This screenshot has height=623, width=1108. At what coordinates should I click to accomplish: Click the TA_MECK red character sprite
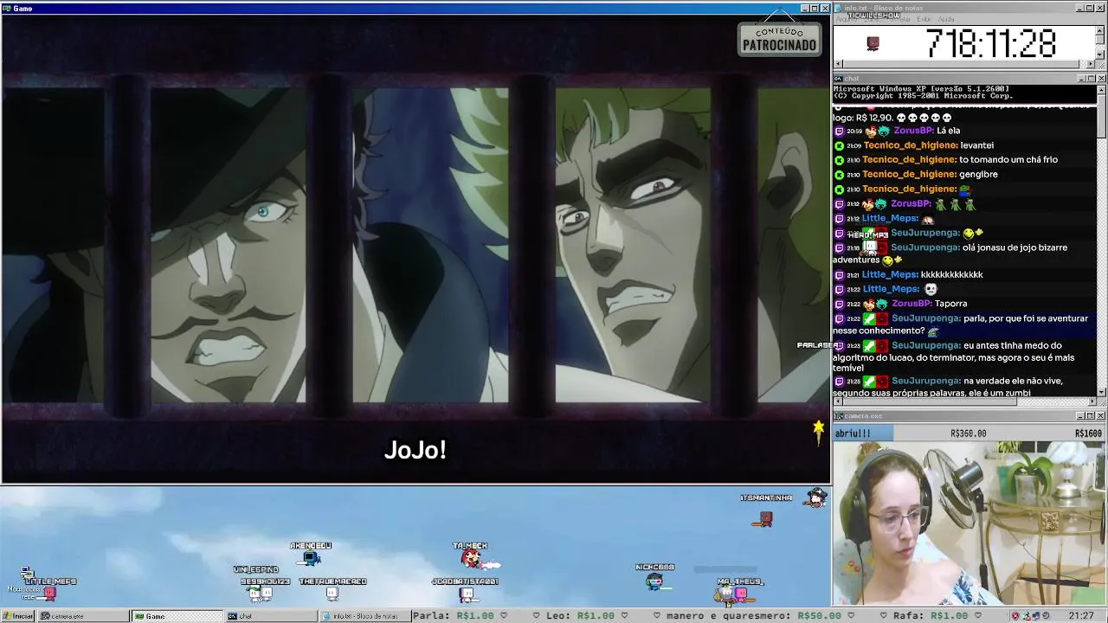click(469, 558)
